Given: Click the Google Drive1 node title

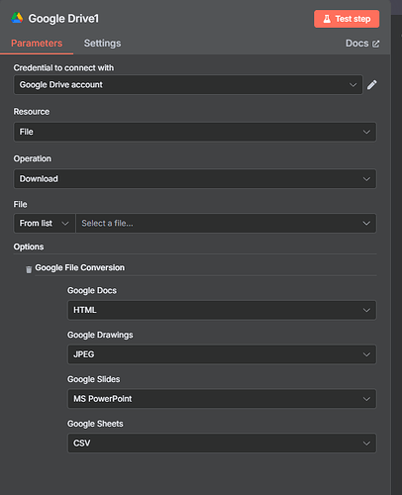Looking at the screenshot, I should coord(63,19).
